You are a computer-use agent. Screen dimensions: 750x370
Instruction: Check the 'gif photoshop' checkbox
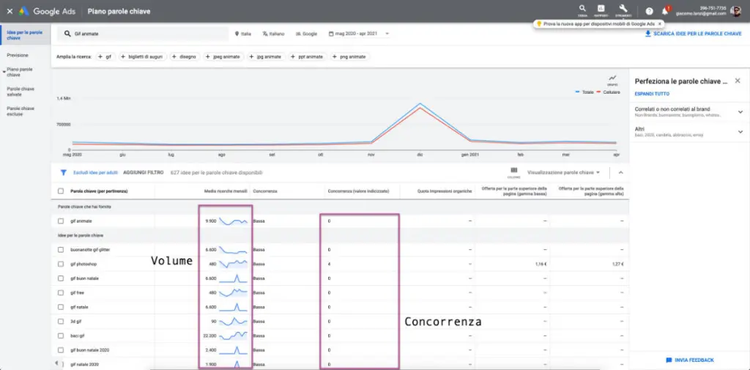click(x=61, y=264)
